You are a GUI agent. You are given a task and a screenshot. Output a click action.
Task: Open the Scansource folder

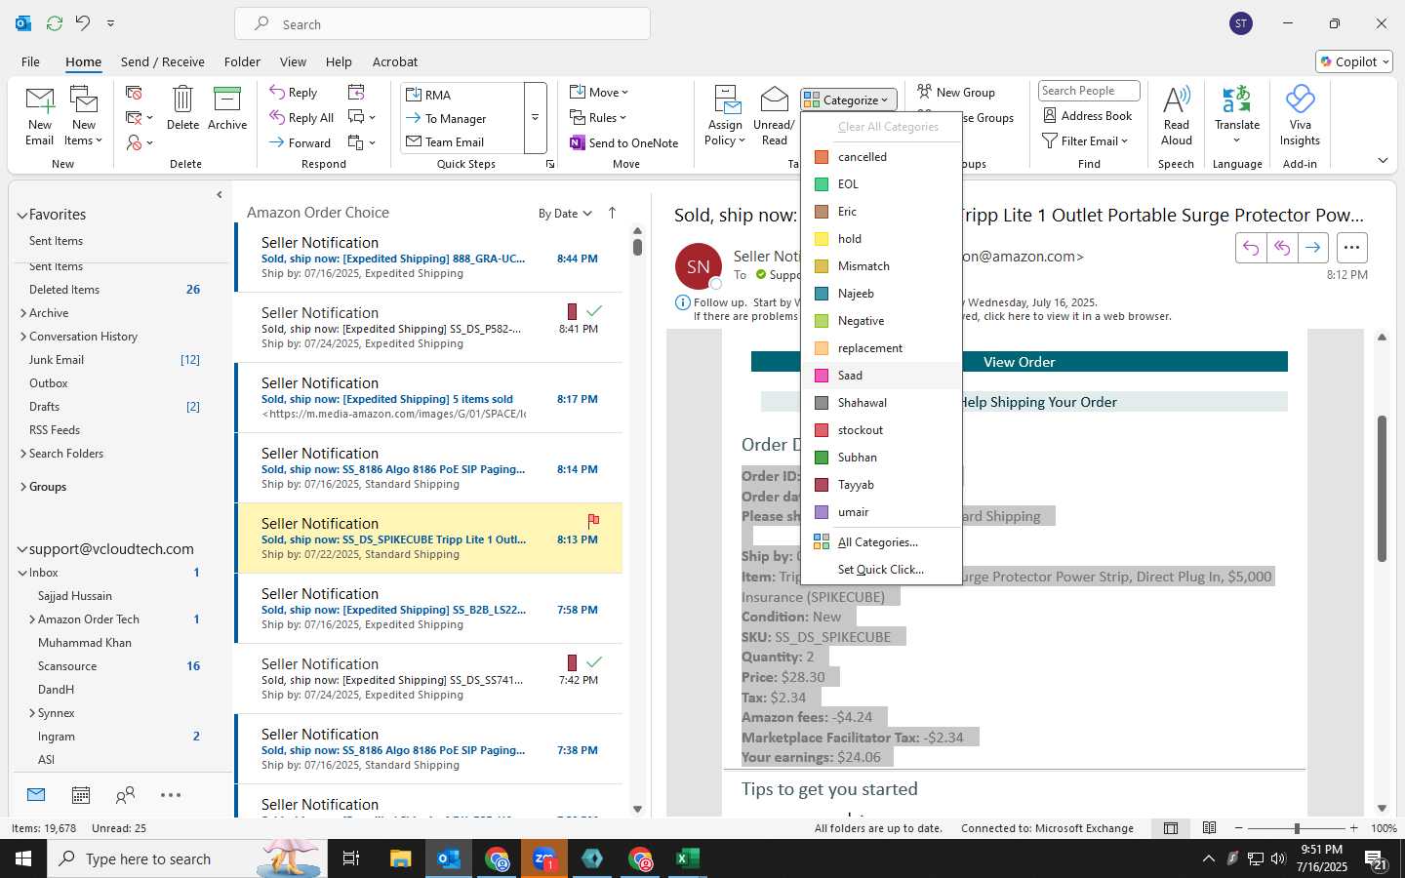coord(67,666)
